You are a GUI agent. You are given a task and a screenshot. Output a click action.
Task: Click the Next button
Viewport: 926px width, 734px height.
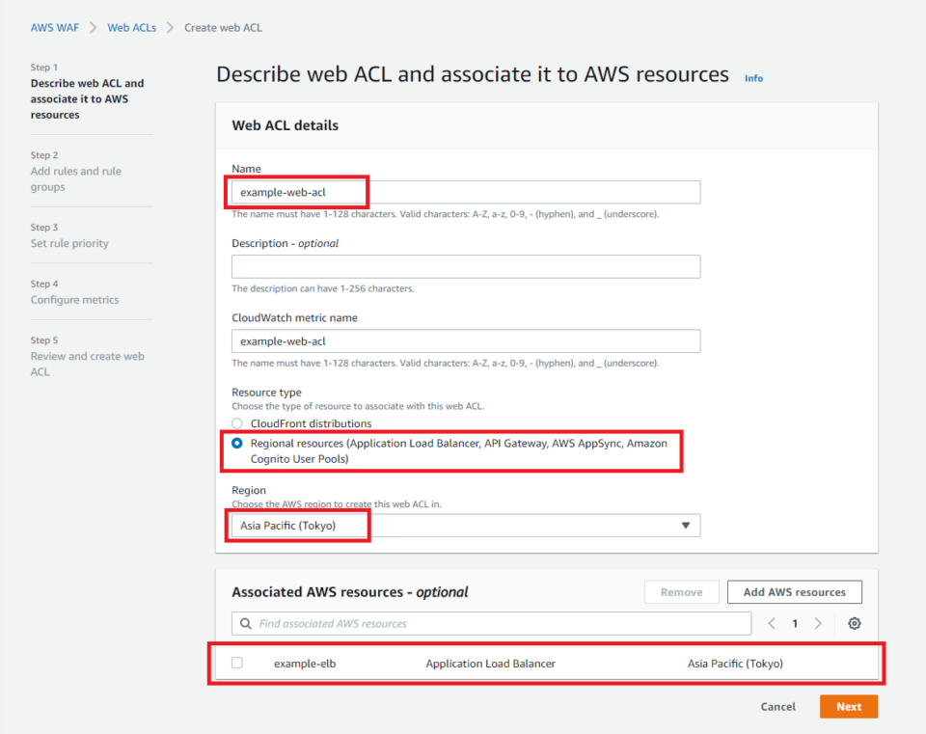coord(848,706)
